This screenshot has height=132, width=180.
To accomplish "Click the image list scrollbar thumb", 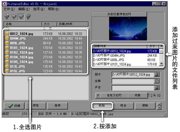I will click(161, 51).
